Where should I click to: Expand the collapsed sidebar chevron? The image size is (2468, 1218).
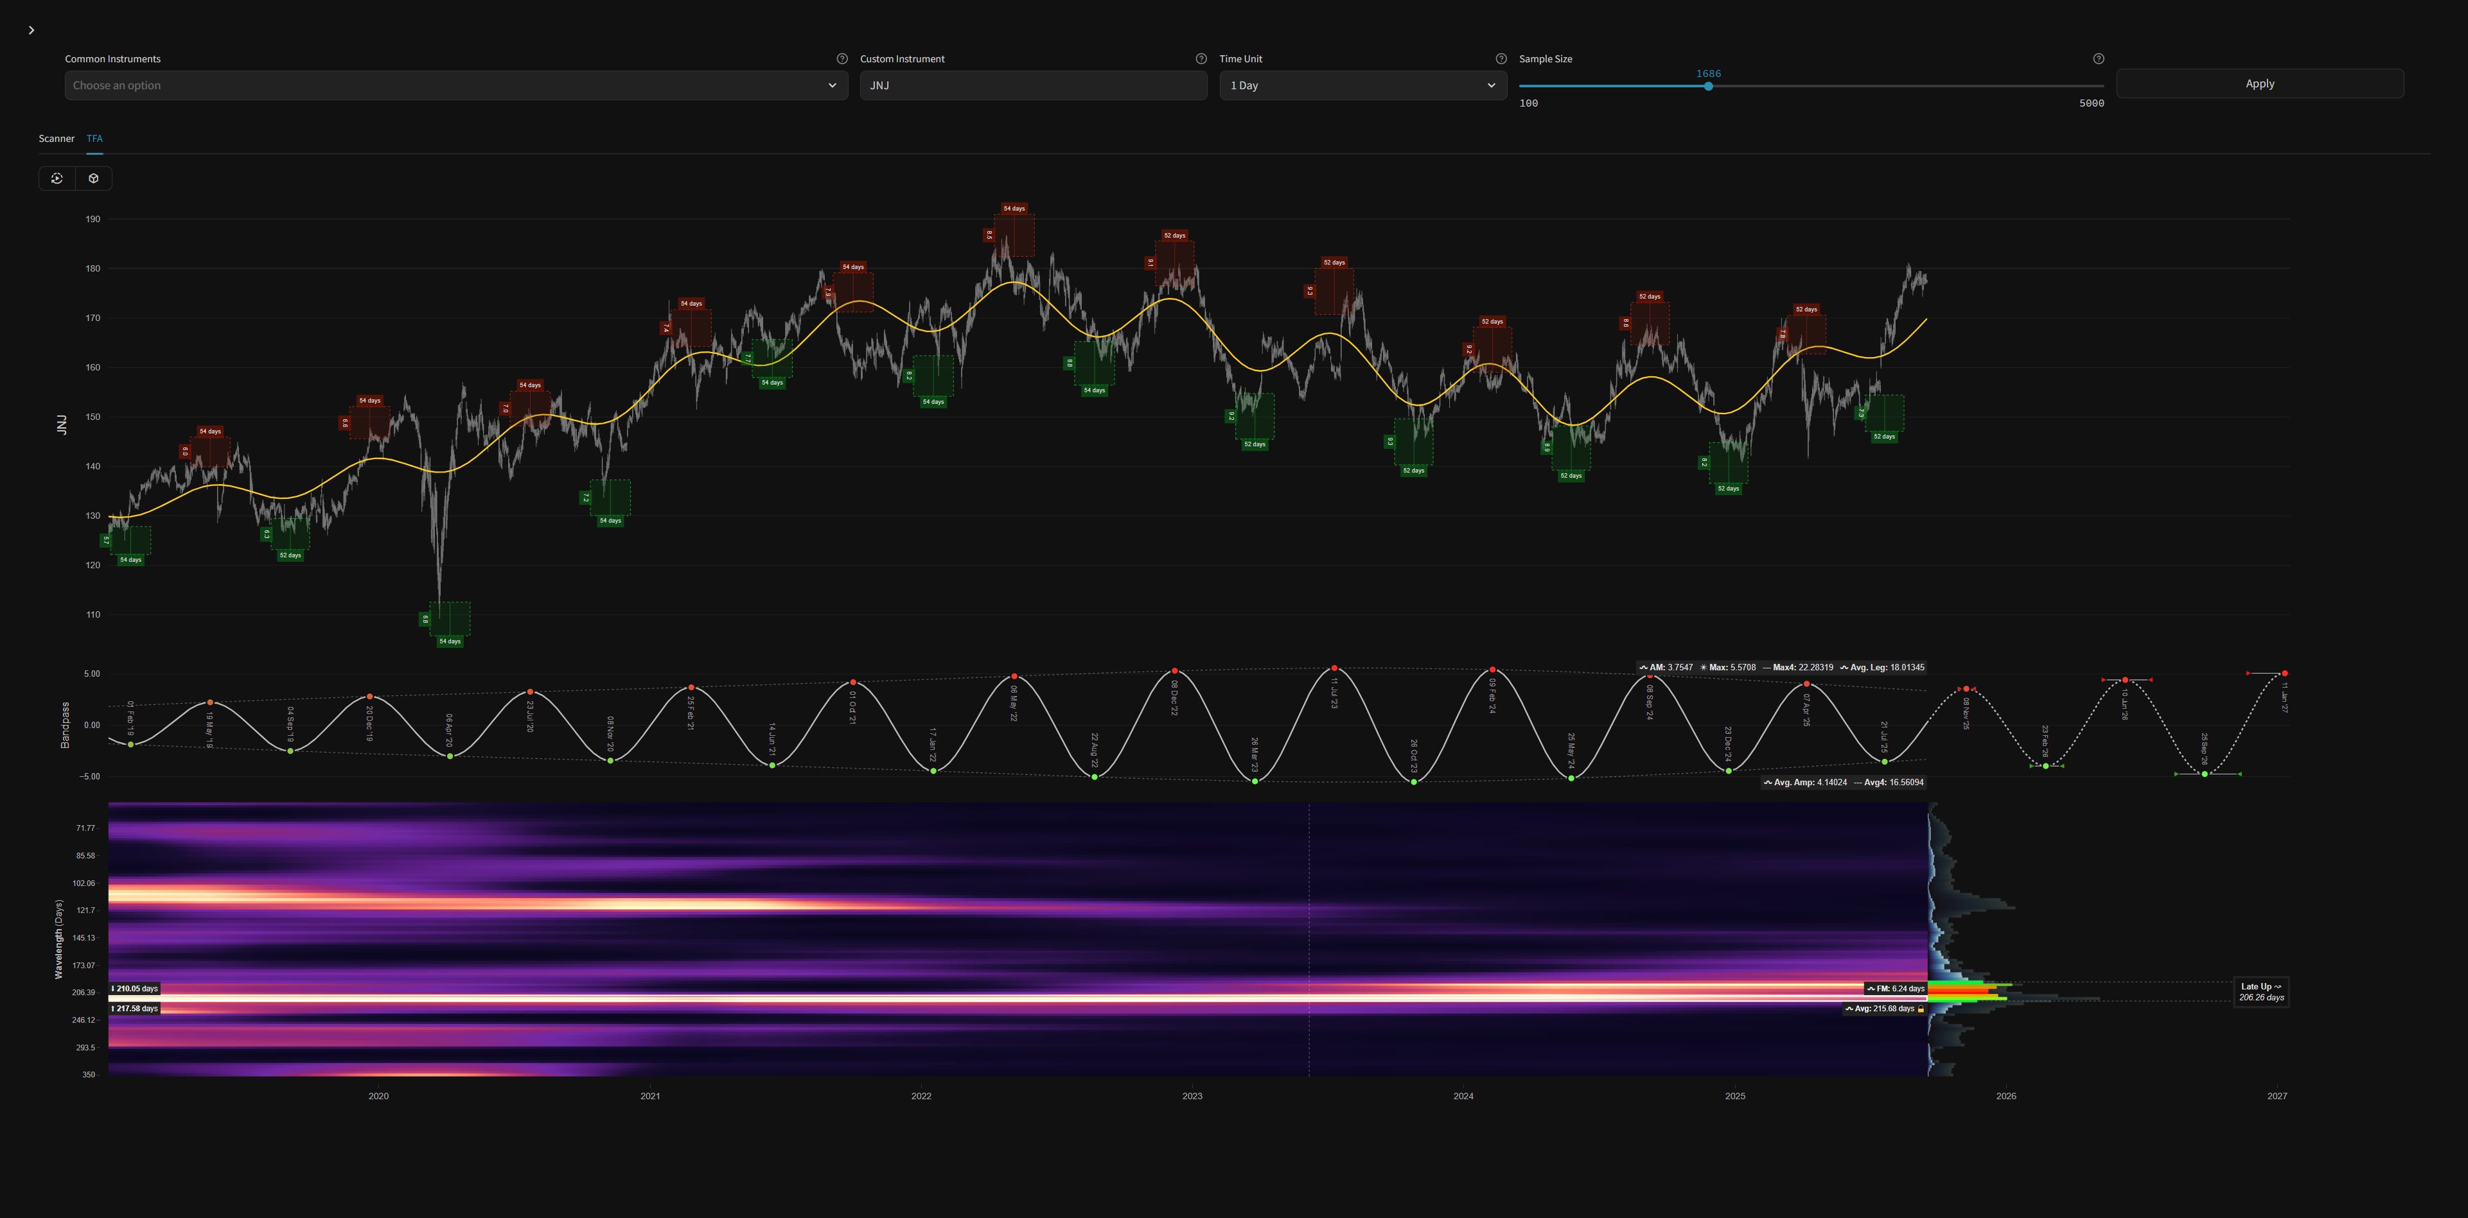(31, 31)
